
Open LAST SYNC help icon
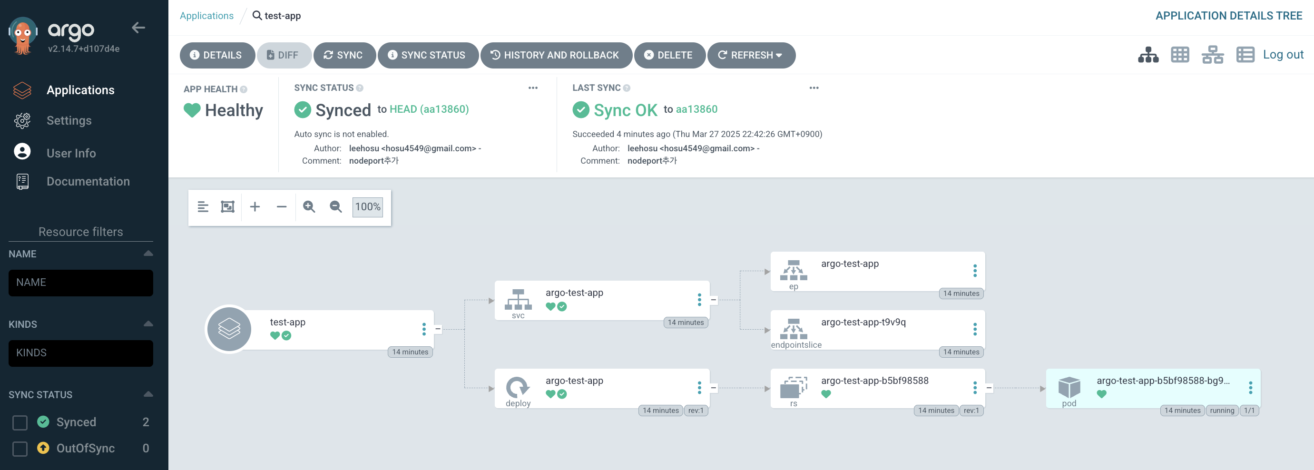pos(627,88)
